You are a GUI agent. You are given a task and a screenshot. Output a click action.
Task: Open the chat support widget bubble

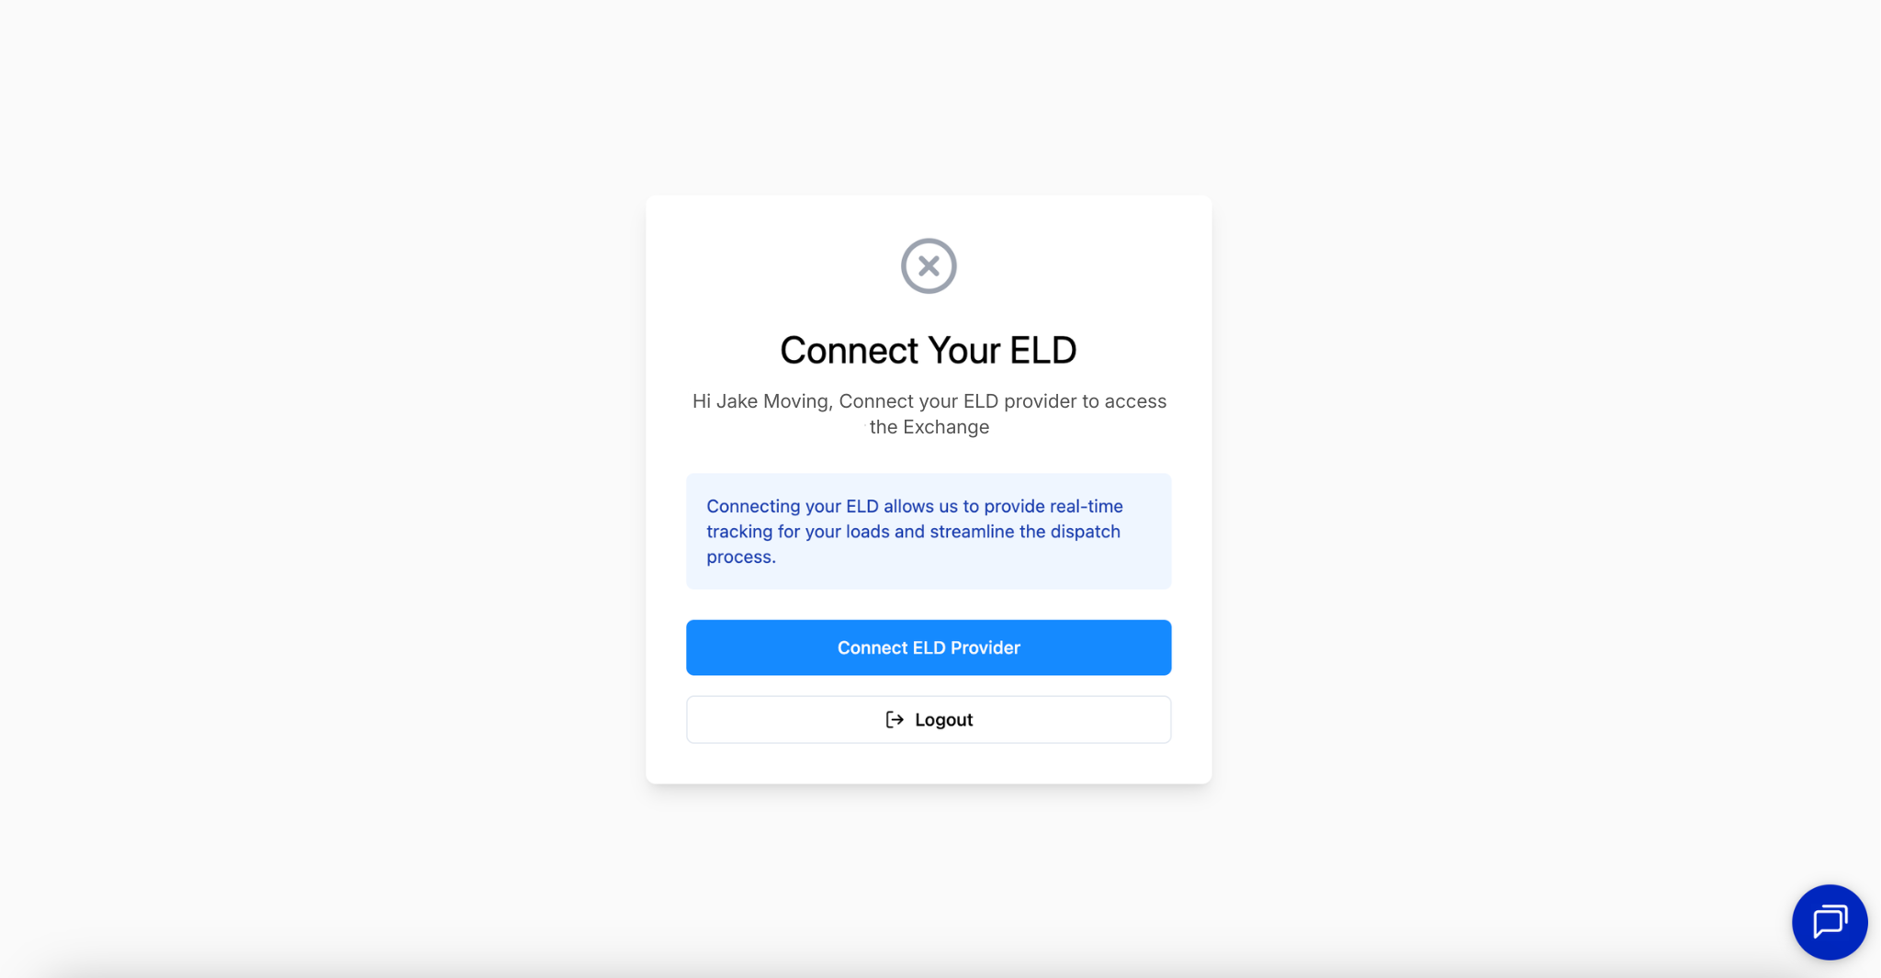(x=1830, y=922)
